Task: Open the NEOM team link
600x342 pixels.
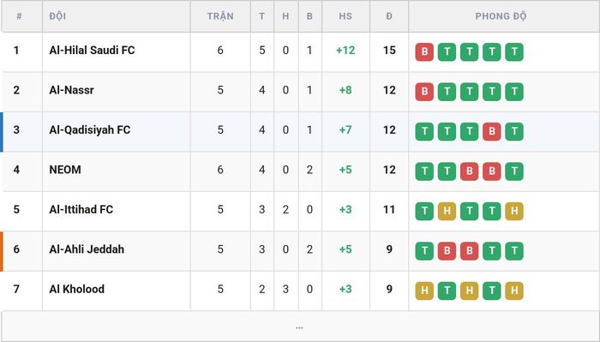Action: point(65,170)
